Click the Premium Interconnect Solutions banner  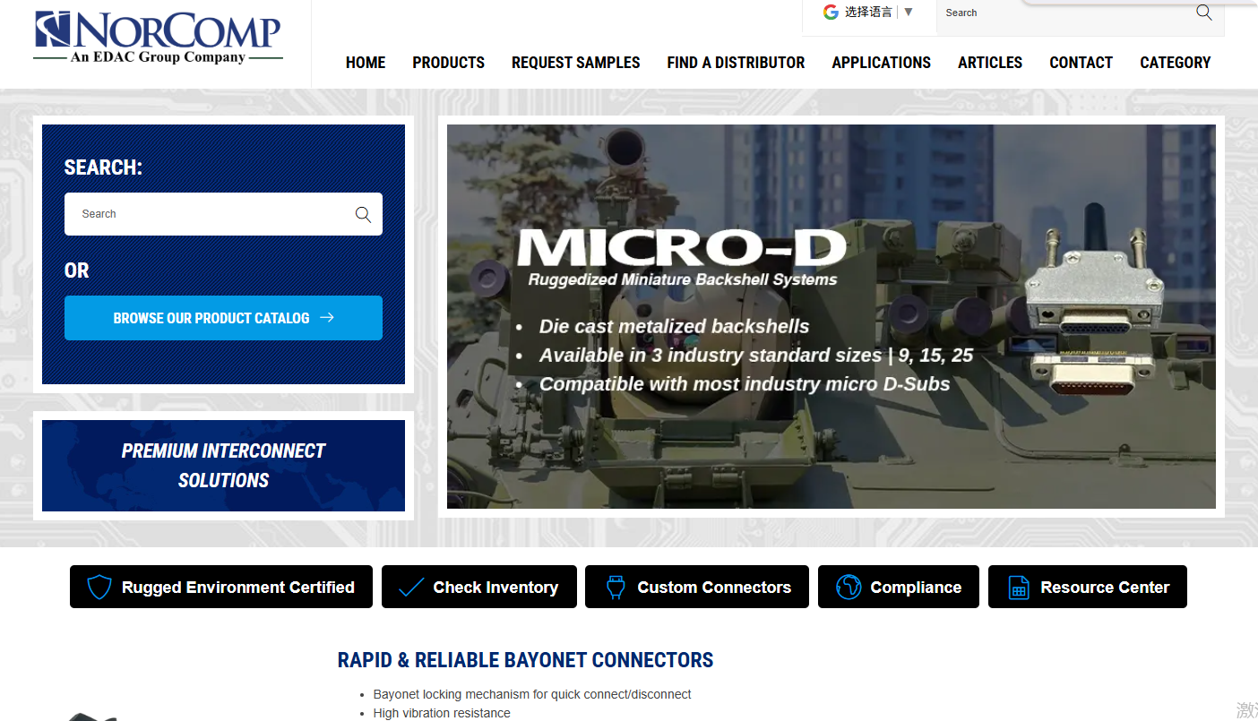[x=223, y=466]
